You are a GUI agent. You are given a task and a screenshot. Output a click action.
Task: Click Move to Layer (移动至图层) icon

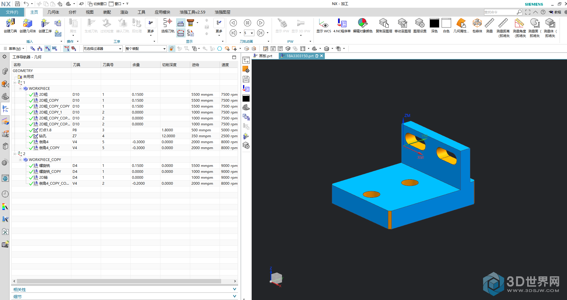tap(402, 23)
